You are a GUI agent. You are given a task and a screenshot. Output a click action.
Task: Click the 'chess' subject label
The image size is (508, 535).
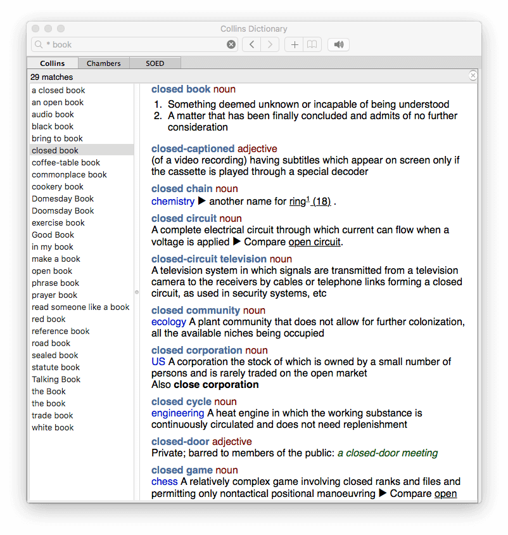164,481
